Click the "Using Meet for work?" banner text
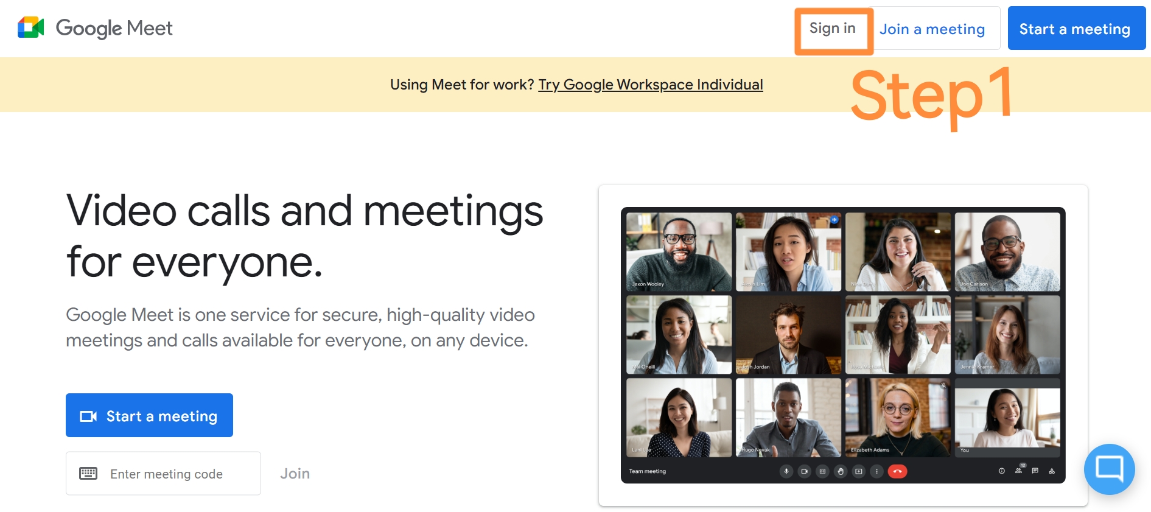 click(x=462, y=85)
